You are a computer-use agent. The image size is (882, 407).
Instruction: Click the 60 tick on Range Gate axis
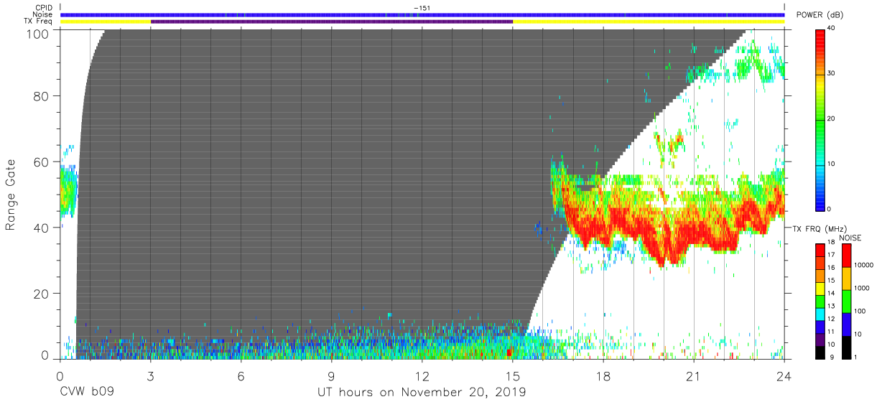tap(42, 162)
